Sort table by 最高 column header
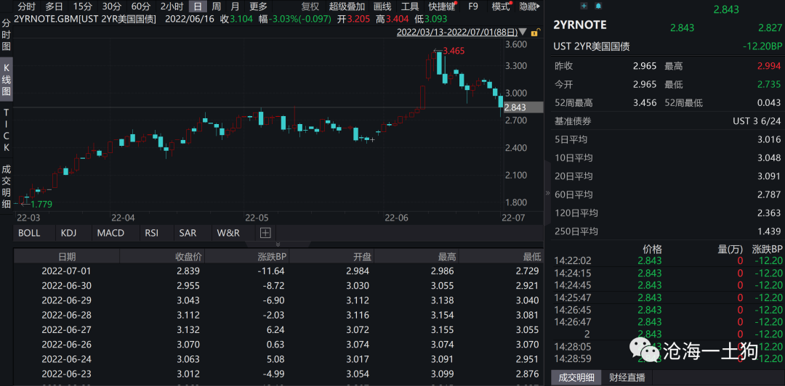 [x=416, y=257]
